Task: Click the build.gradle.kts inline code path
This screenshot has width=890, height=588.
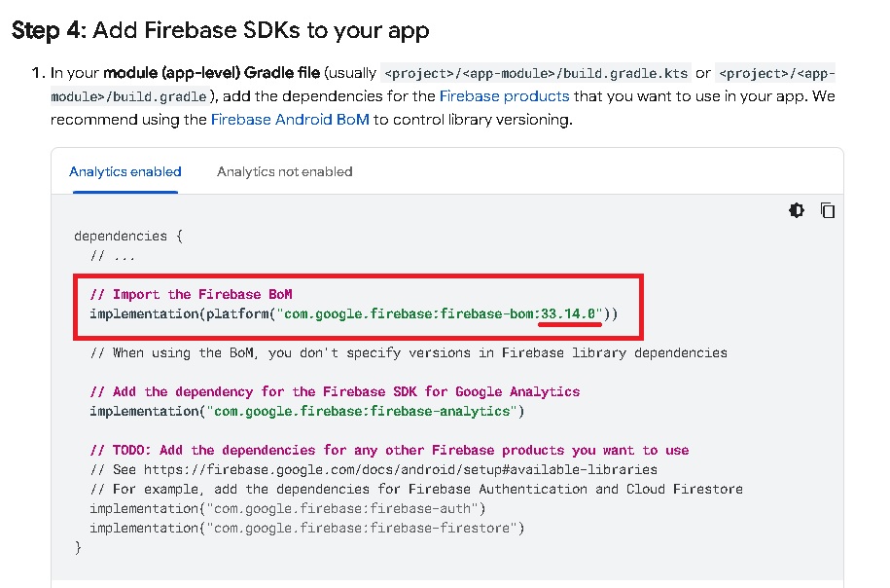Action: click(x=536, y=73)
